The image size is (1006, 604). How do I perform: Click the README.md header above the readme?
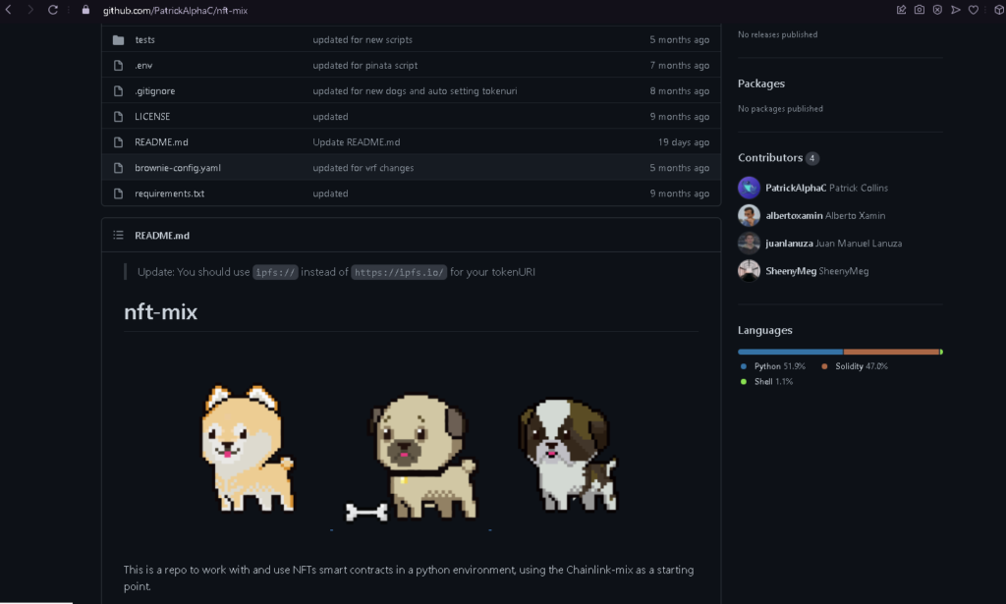point(162,236)
